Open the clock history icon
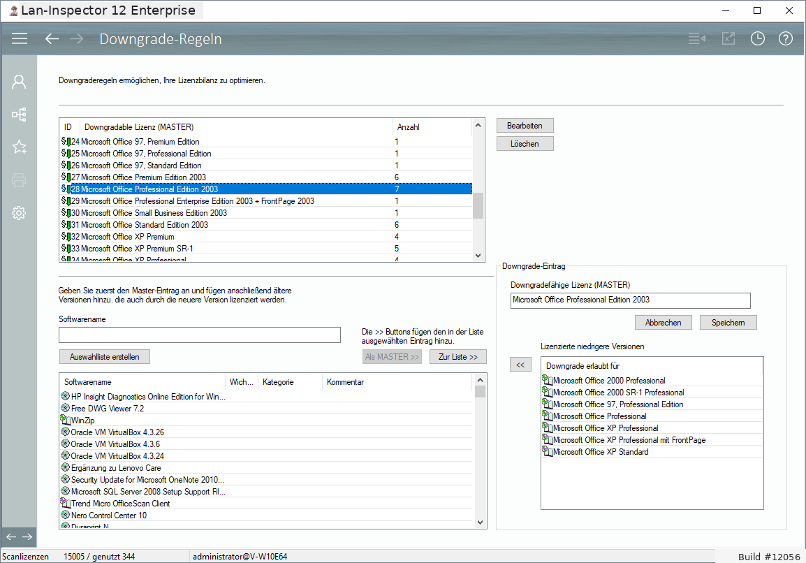806x563 pixels. tap(758, 38)
